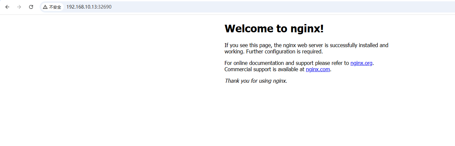Click the Welcome to nginx! heading
Image resolution: width=455 pixels, height=146 pixels.
[274, 29]
